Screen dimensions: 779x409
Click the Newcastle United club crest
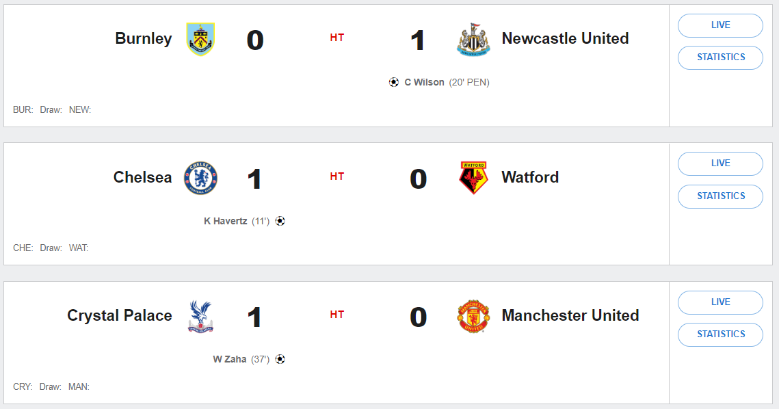pos(473,39)
